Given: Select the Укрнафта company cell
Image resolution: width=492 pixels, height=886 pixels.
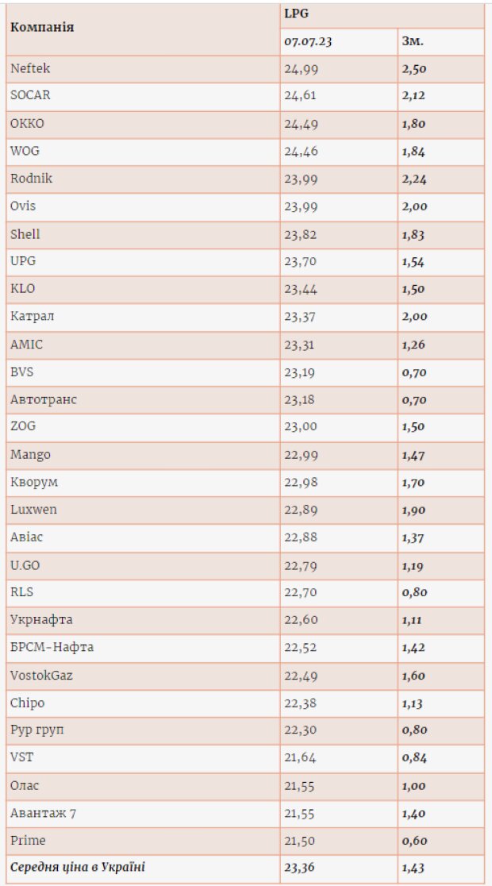Looking at the screenshot, I should tap(144, 620).
